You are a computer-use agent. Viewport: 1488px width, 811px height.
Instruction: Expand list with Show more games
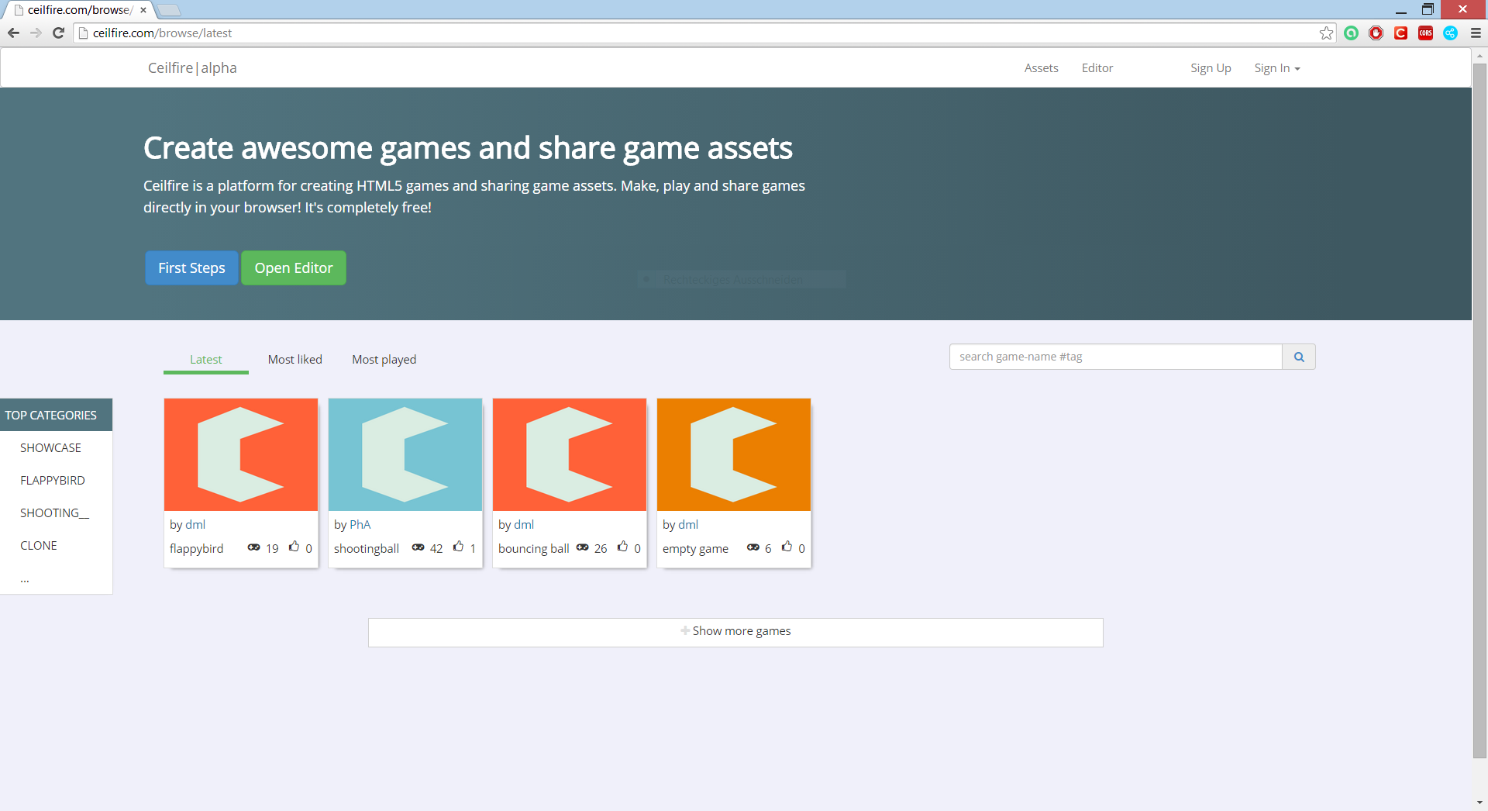735,632
